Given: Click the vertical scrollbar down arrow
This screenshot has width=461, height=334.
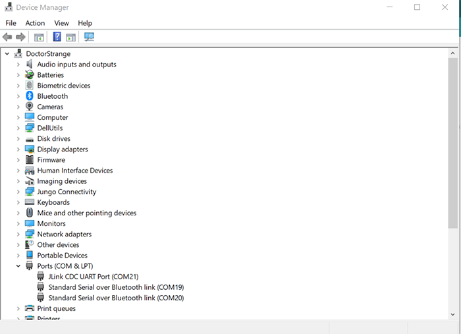Looking at the screenshot, I should [453, 315].
